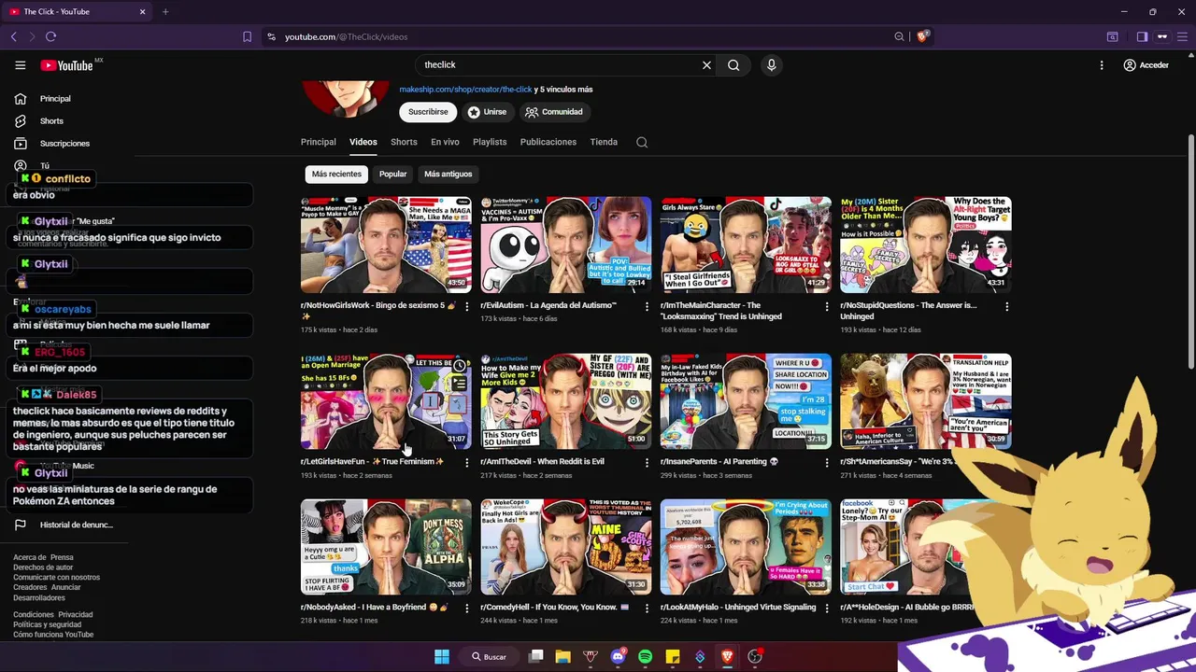Open r/EvilAutism video thumbnail
The height and width of the screenshot is (672, 1196).
pos(566,245)
